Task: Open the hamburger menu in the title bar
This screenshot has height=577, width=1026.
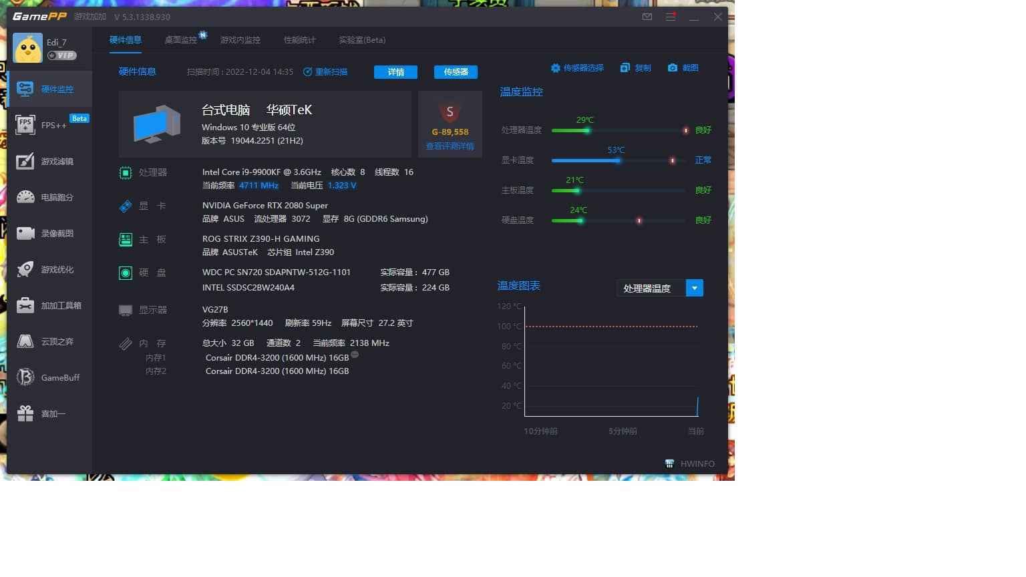Action: (670, 16)
